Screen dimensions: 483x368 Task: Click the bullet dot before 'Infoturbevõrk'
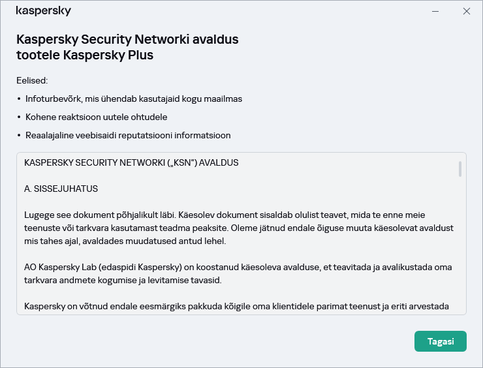click(19, 99)
